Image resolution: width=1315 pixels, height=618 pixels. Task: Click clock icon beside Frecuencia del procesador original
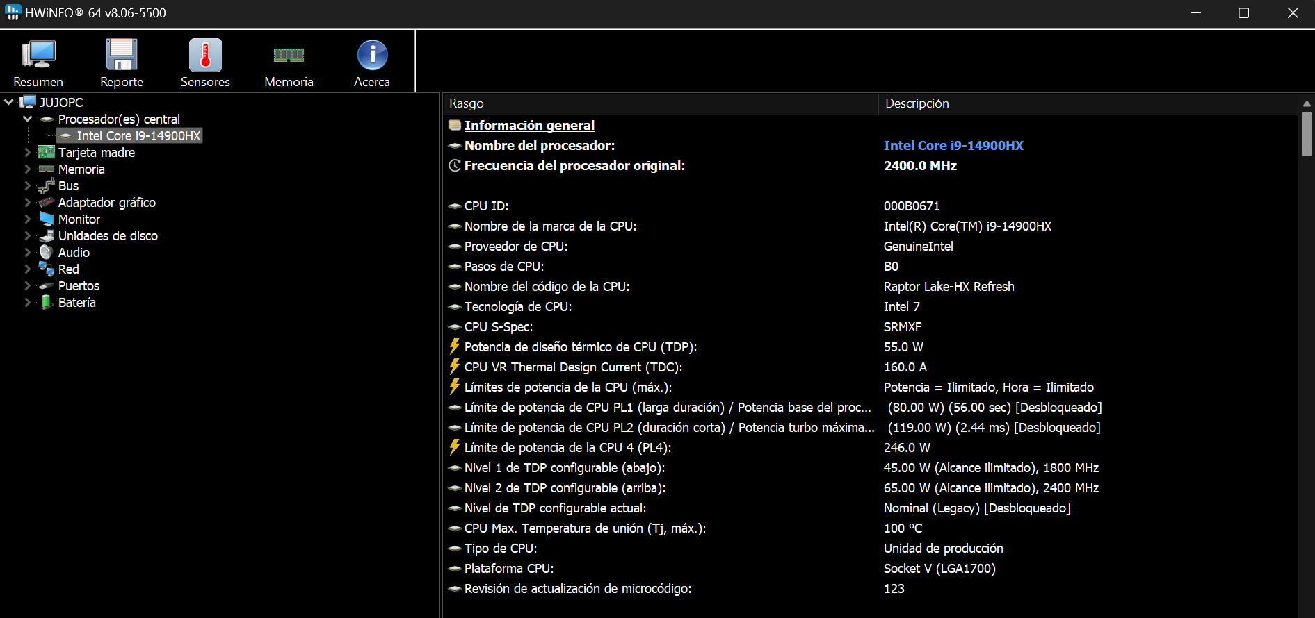coord(455,165)
